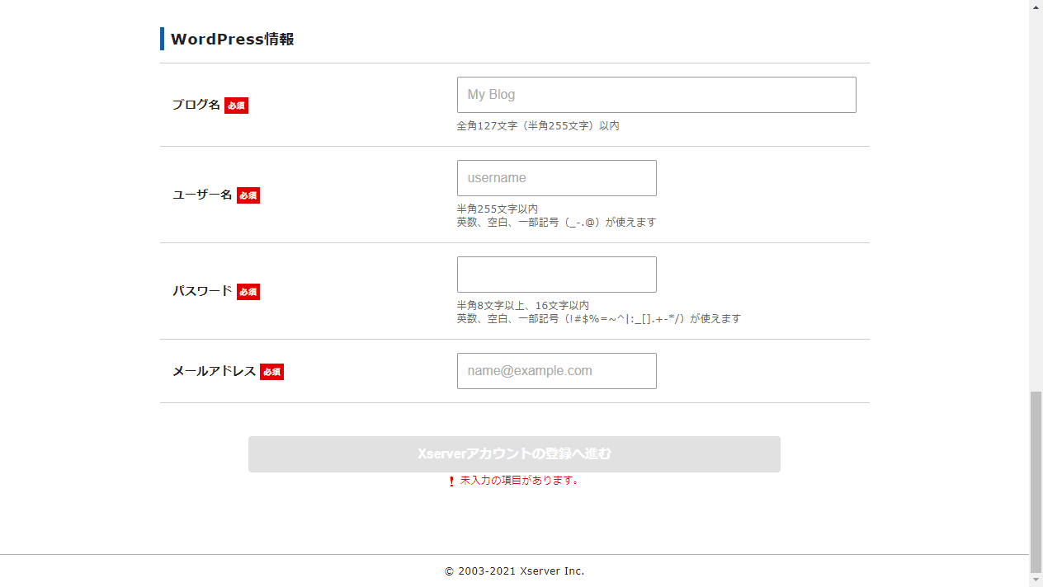Click the © 2003-2021 Xserver Inc. footer text
The width and height of the screenshot is (1043, 587).
point(515,571)
